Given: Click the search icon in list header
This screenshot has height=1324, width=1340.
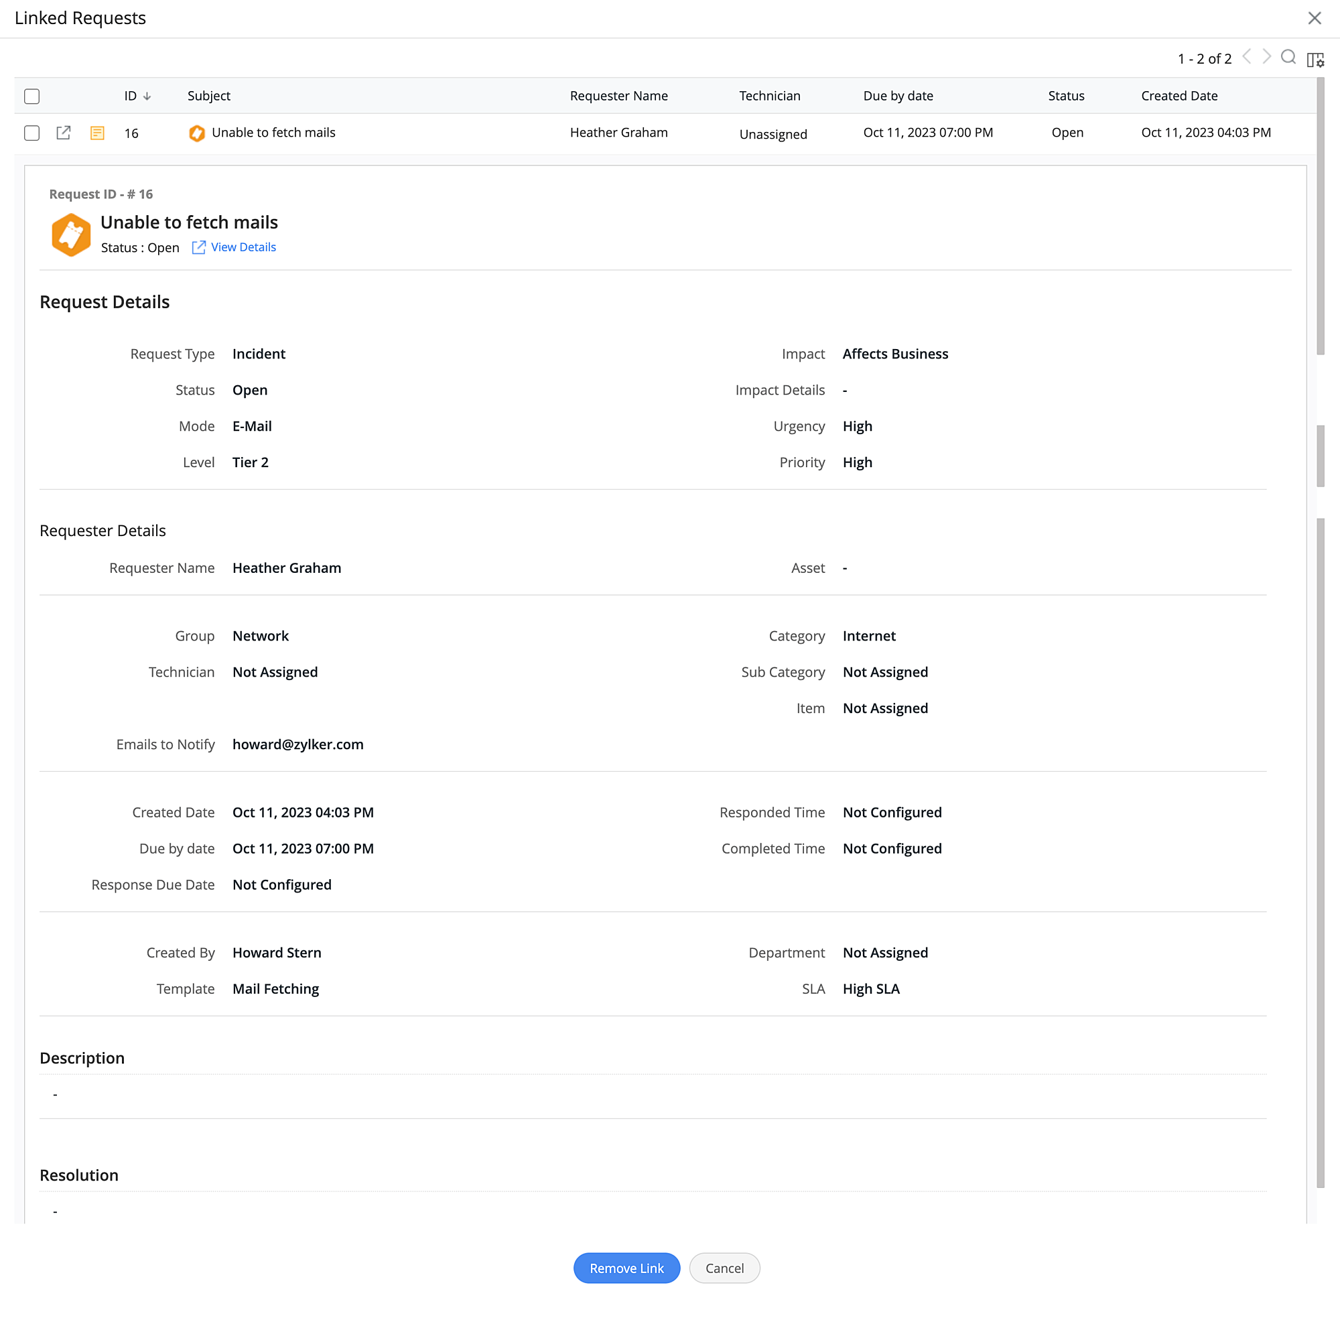Looking at the screenshot, I should coord(1288,58).
